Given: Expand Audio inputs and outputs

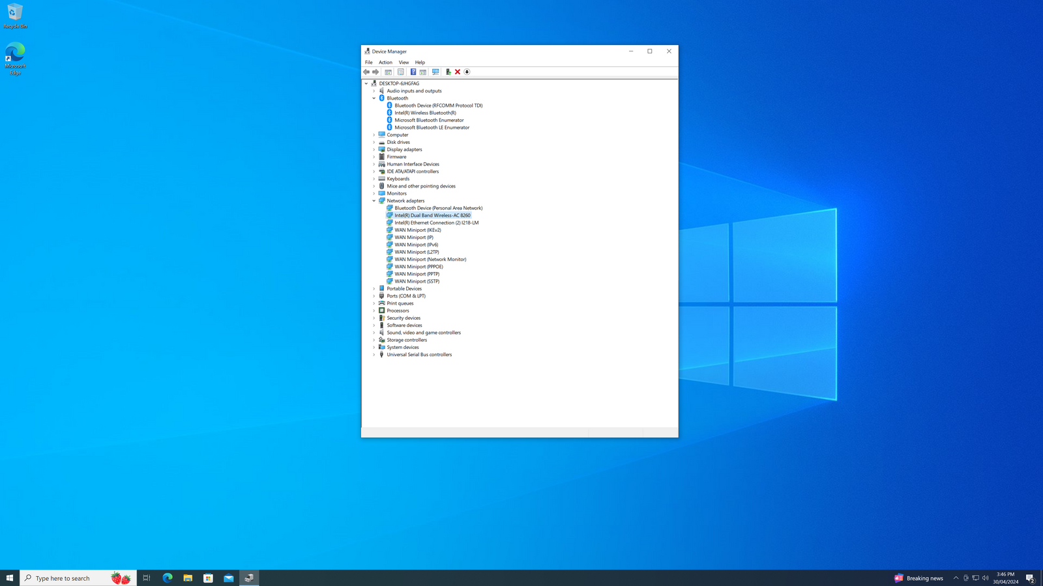Looking at the screenshot, I should [x=374, y=91].
